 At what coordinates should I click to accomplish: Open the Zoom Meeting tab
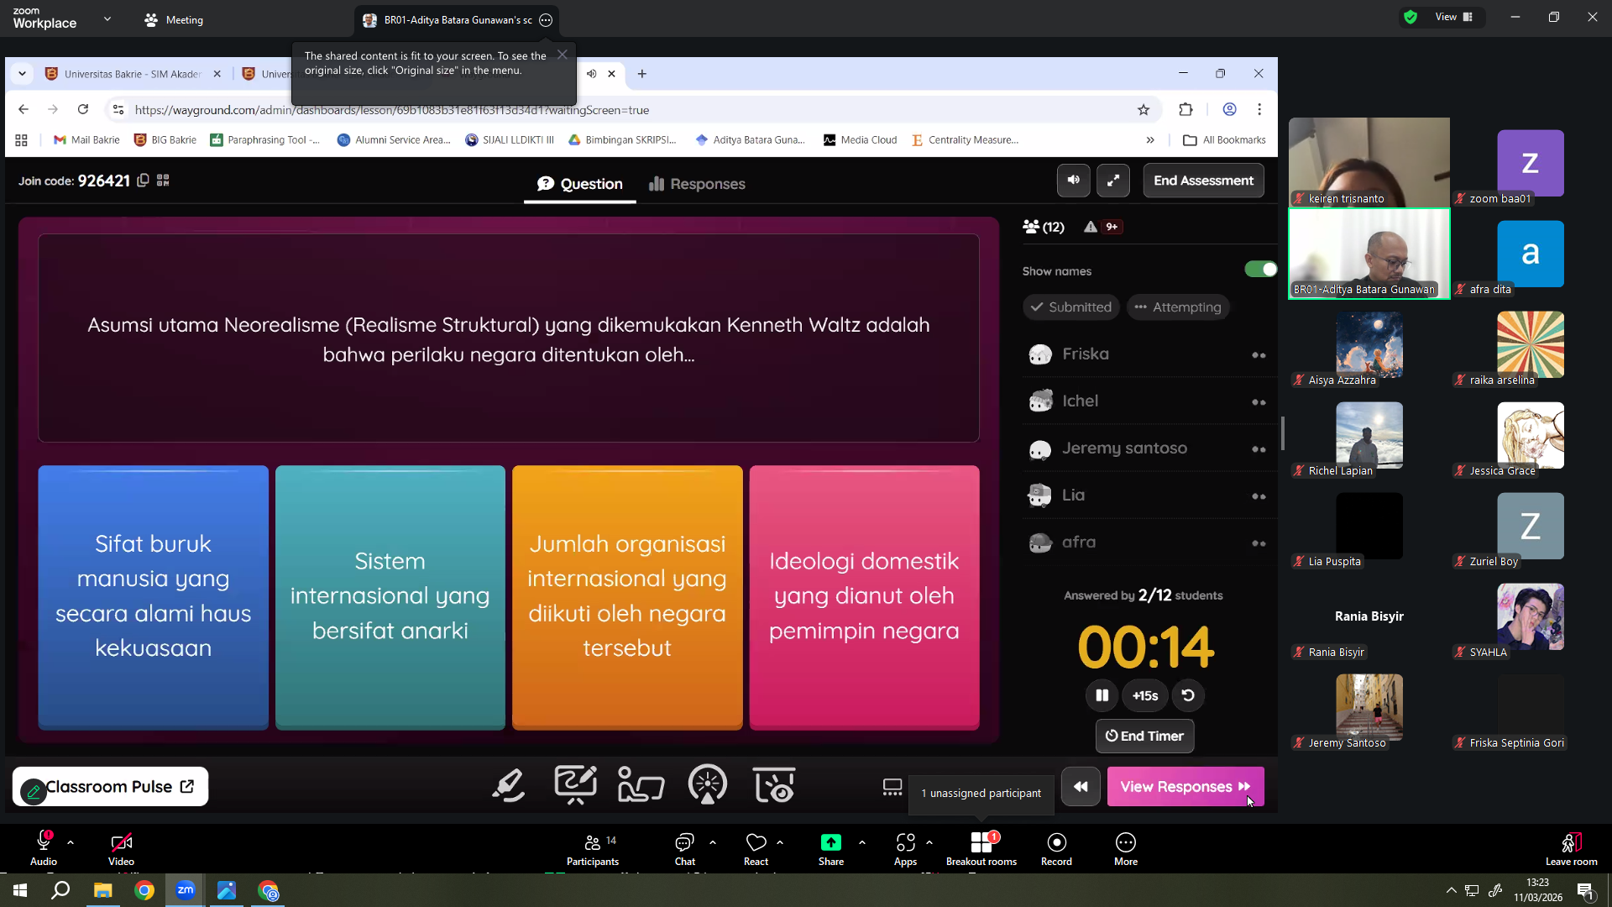[x=174, y=19]
